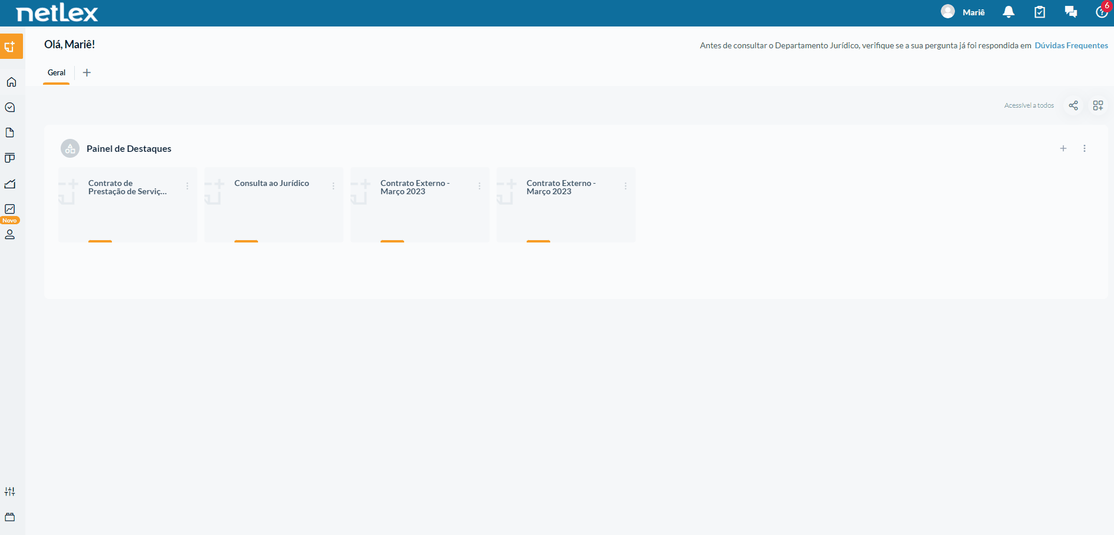Click the share dashboard icon
The height and width of the screenshot is (535, 1114).
1073,105
